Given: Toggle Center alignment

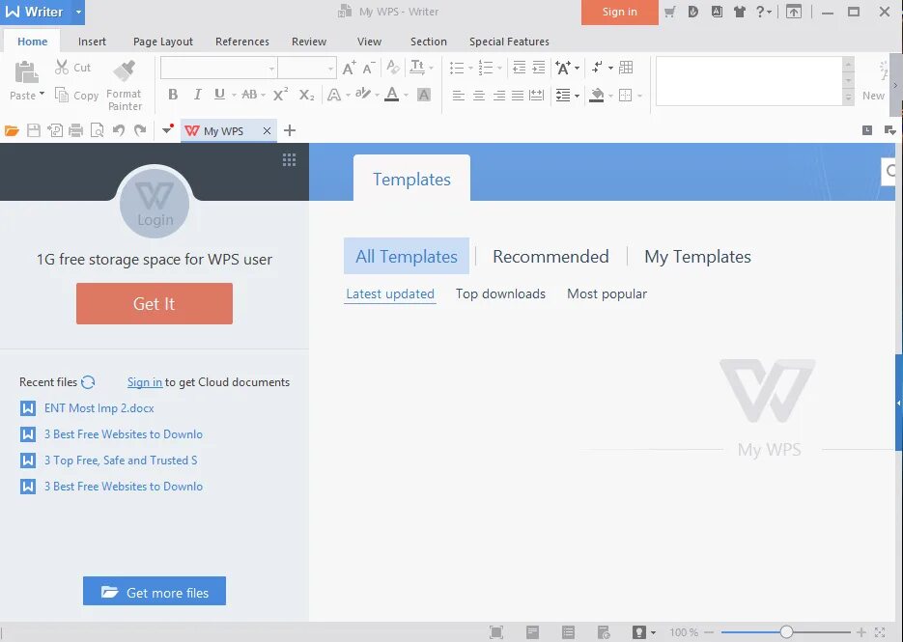Looking at the screenshot, I should click(x=479, y=96).
